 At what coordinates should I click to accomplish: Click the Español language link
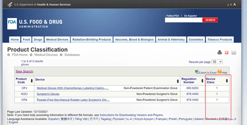point(53,119)
